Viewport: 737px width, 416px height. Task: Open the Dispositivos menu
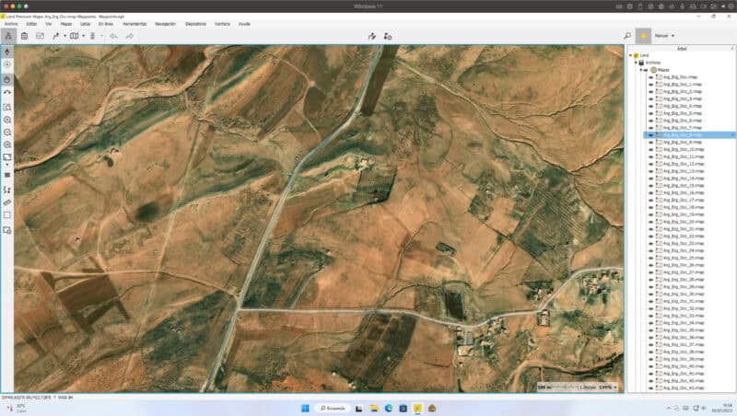(195, 24)
